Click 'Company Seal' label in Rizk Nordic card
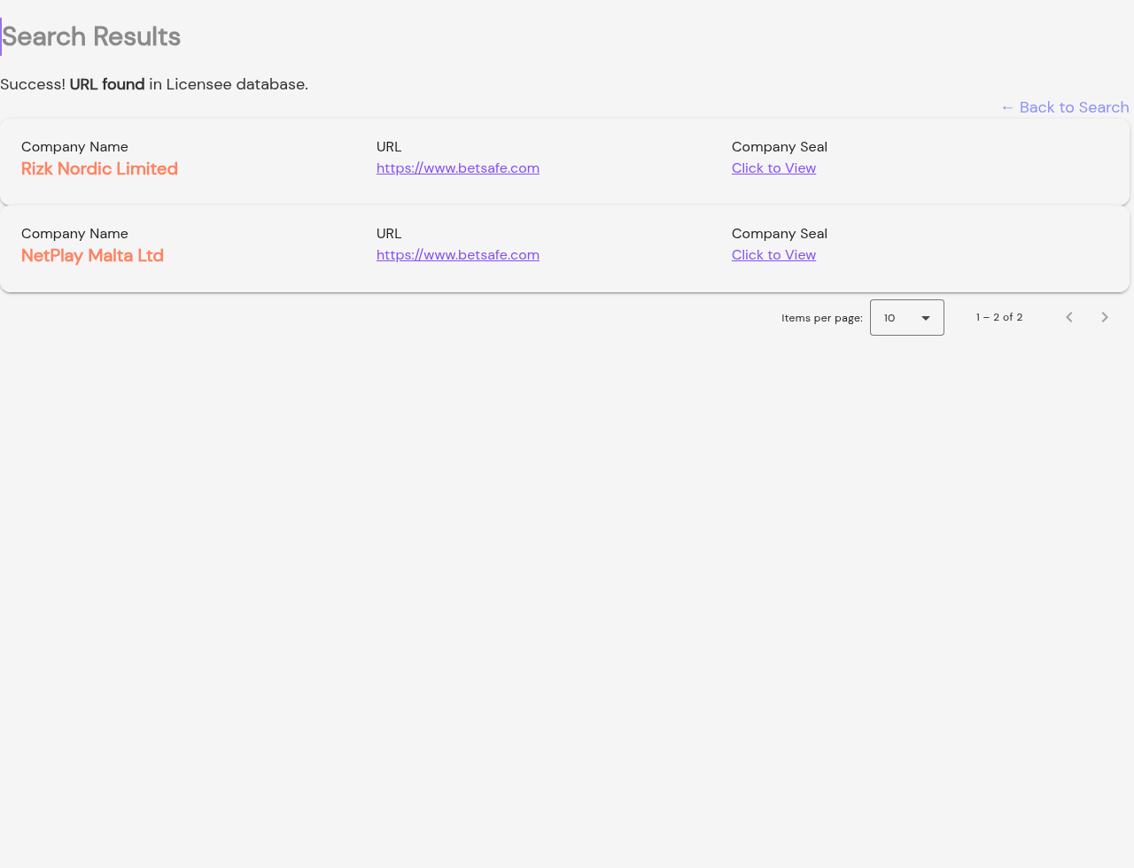Image resolution: width=1134 pixels, height=868 pixels. click(780, 147)
